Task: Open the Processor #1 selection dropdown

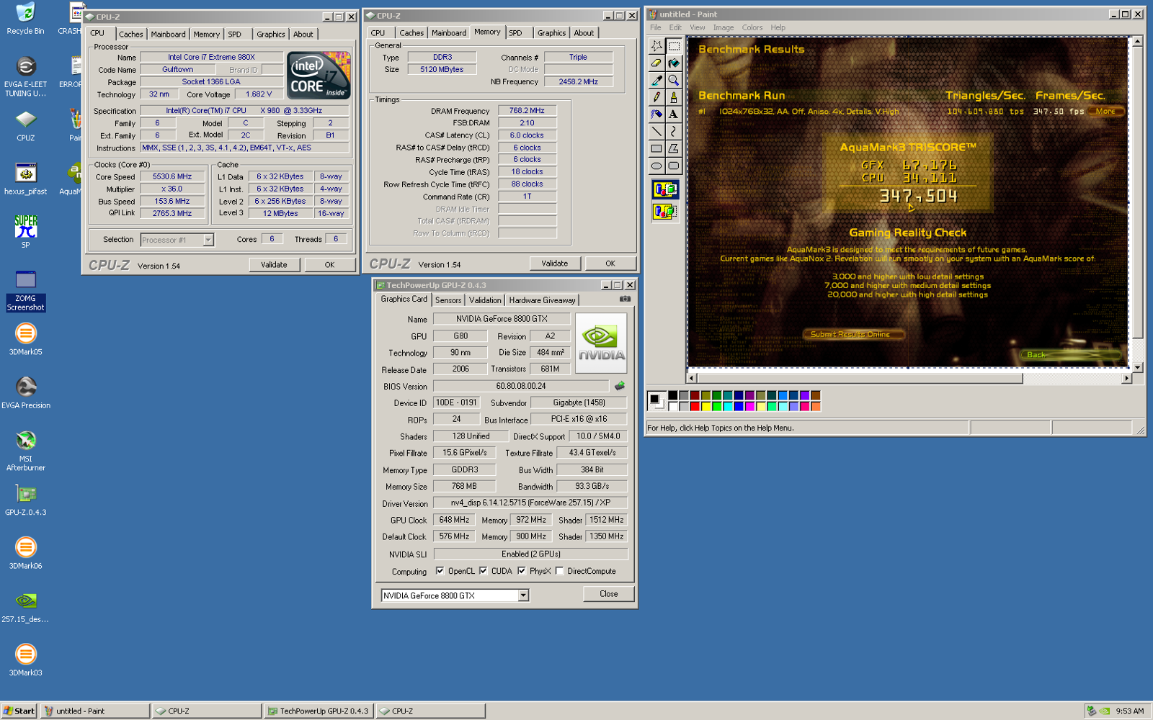Action: (208, 240)
